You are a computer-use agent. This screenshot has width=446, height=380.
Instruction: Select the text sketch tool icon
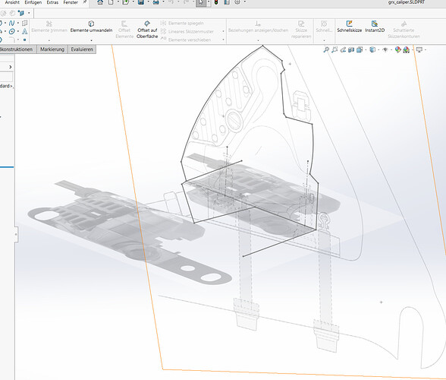coord(25,31)
